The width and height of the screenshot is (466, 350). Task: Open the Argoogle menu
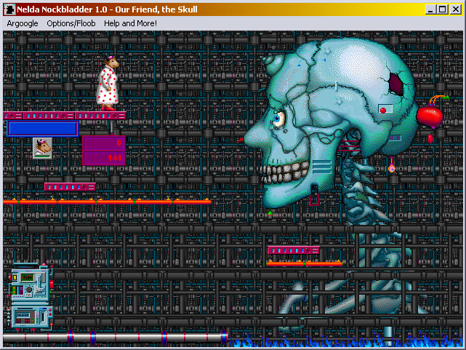pos(23,23)
